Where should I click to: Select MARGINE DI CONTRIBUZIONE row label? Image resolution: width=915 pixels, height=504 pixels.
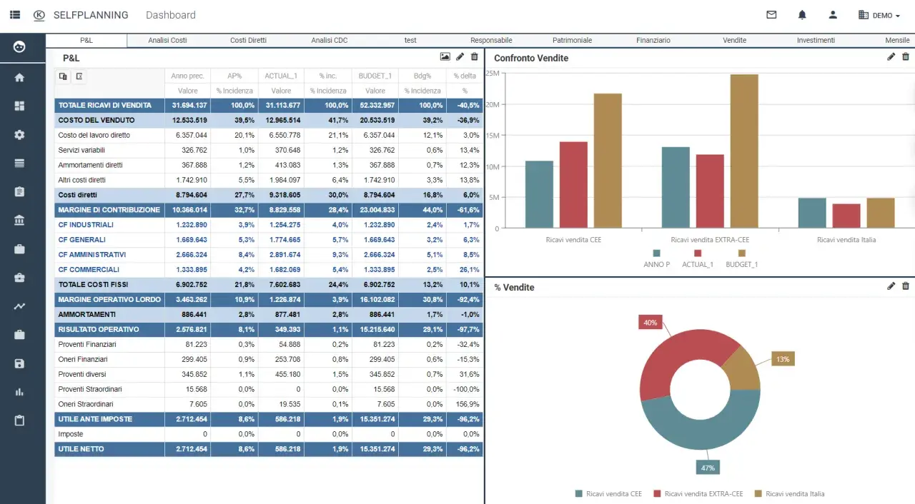click(x=109, y=210)
